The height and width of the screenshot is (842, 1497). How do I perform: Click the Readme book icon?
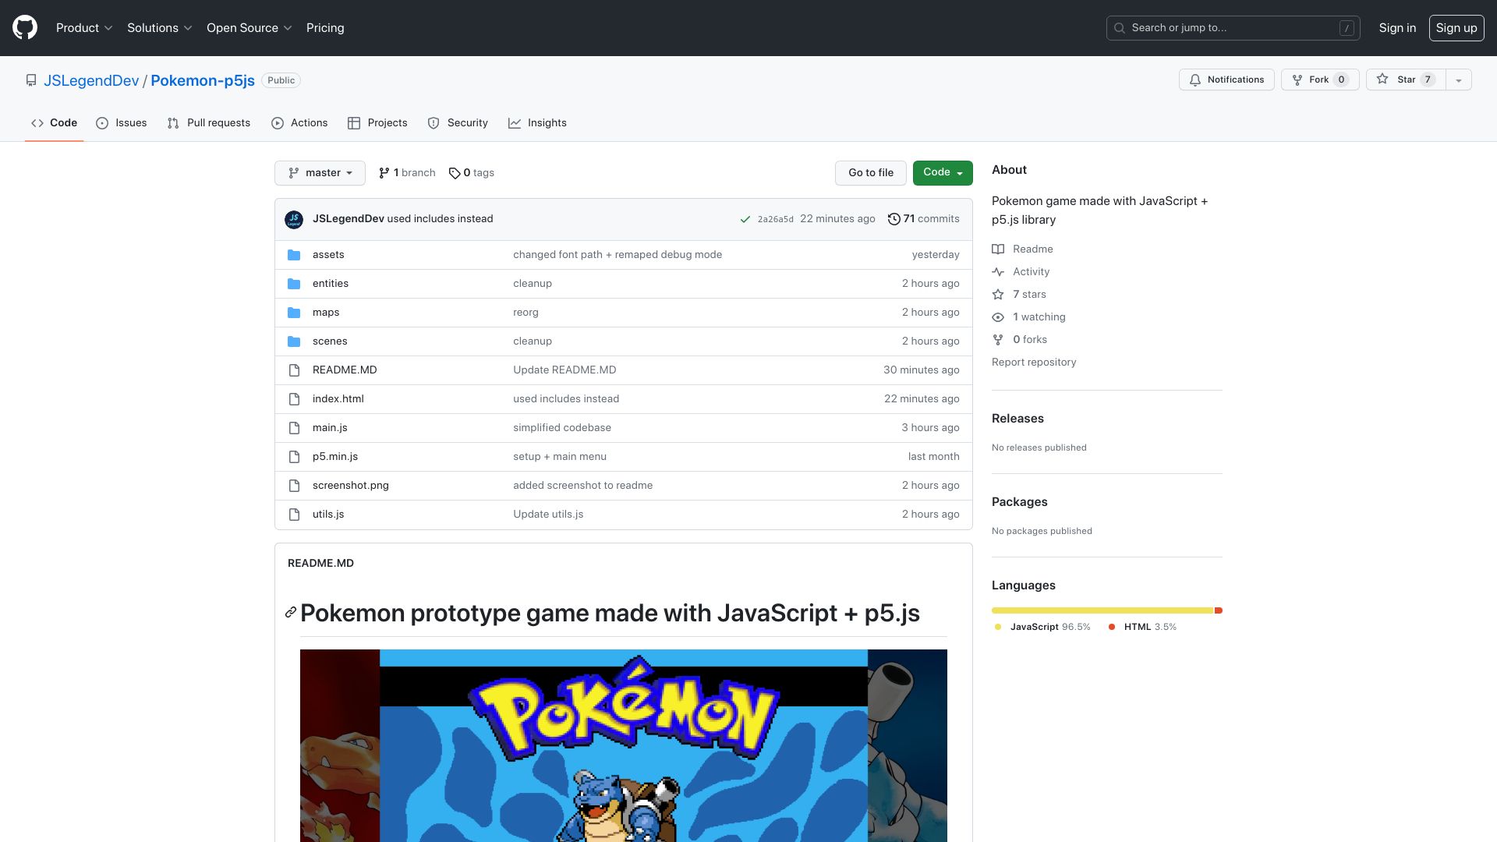click(x=998, y=249)
